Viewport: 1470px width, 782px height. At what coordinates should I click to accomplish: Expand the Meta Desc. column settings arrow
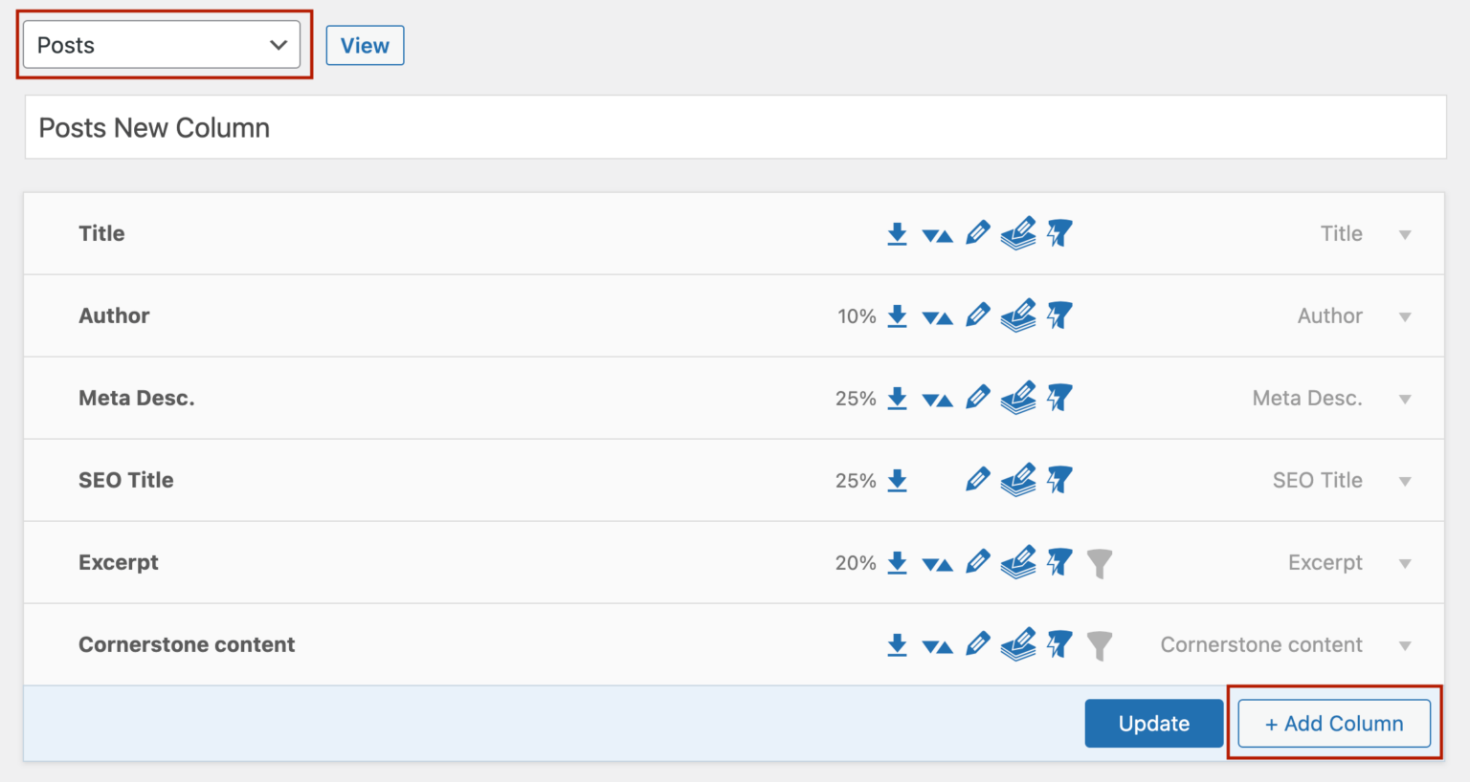pos(1405,400)
